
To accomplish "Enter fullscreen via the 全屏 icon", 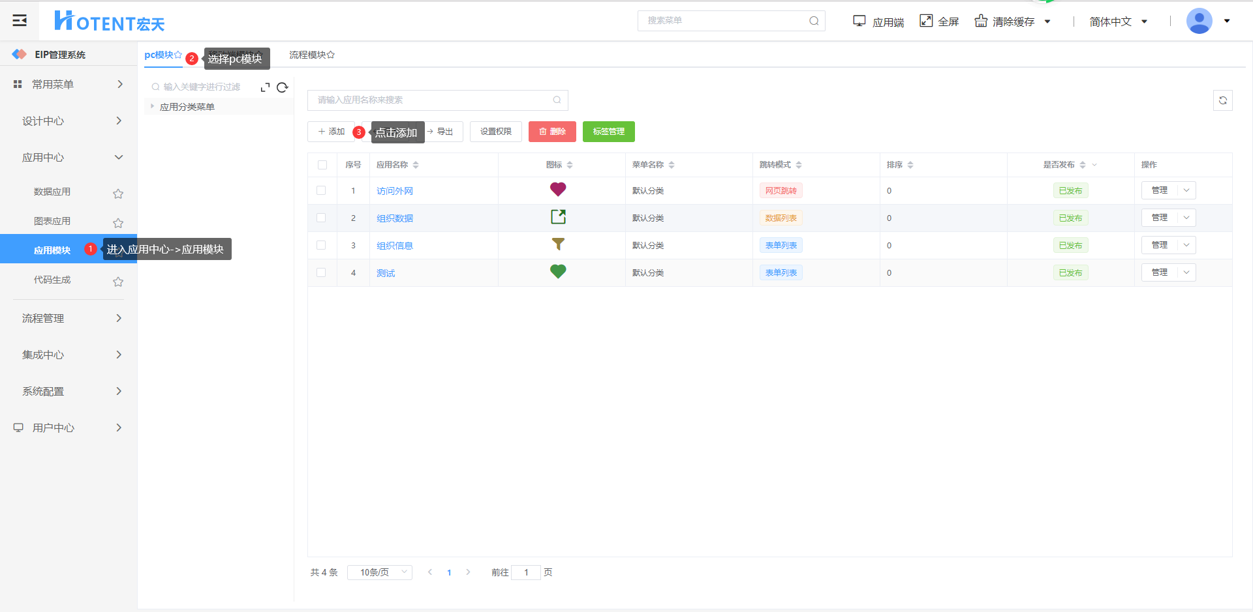I will coord(926,21).
